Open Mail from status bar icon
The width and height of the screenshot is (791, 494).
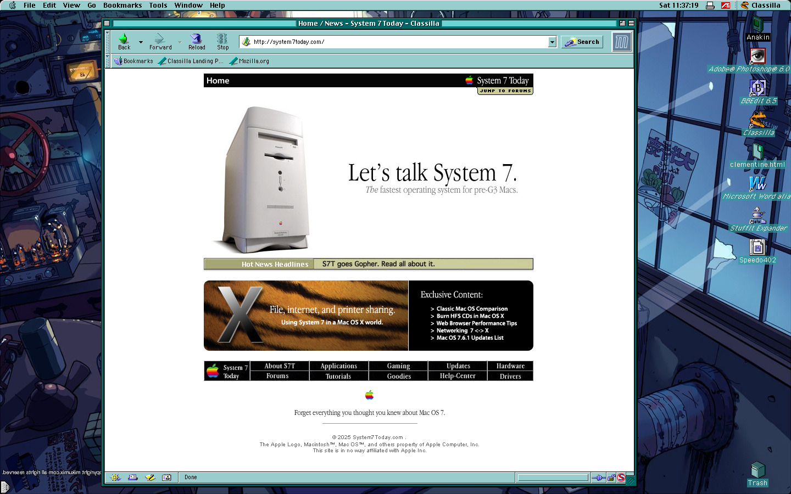click(132, 478)
